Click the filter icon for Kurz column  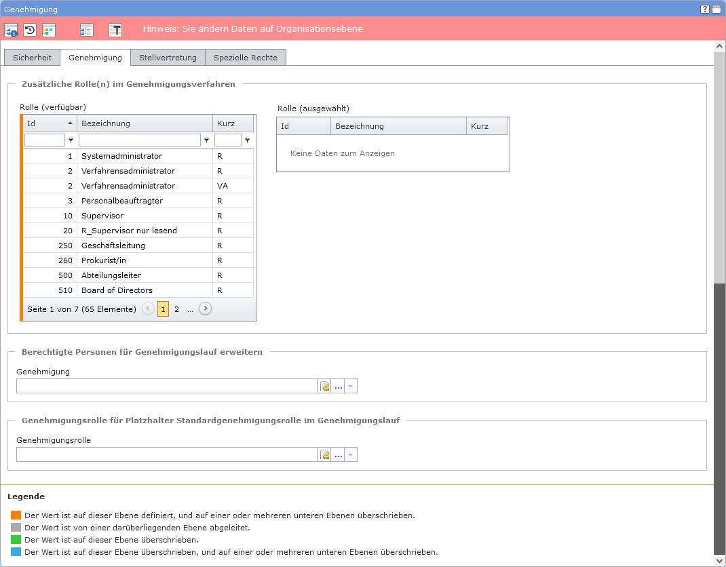tap(247, 140)
